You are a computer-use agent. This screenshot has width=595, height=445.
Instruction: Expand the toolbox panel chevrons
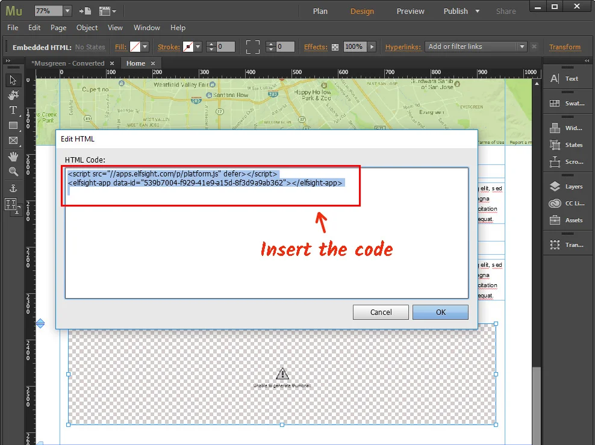tap(8, 61)
